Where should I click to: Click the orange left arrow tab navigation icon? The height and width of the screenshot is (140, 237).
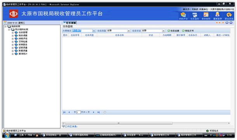coord(217,22)
